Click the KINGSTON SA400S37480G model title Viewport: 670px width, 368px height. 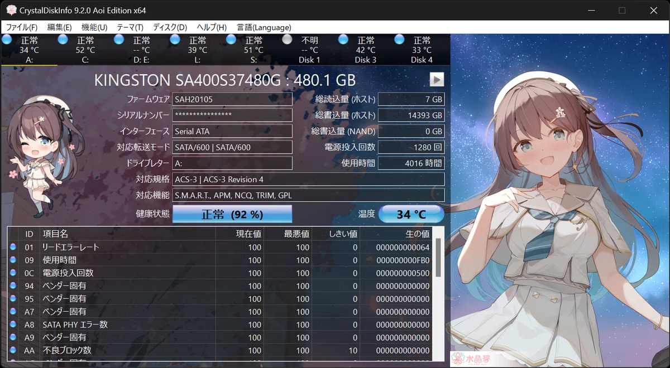pos(225,80)
